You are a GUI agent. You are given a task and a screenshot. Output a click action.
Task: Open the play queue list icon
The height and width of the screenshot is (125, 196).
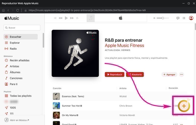point(184,18)
